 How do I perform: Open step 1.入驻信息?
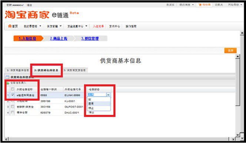[27, 39]
